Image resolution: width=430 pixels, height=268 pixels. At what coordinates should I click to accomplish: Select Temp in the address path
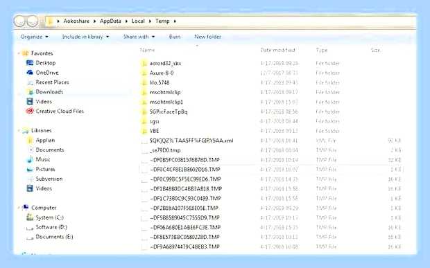tap(162, 21)
